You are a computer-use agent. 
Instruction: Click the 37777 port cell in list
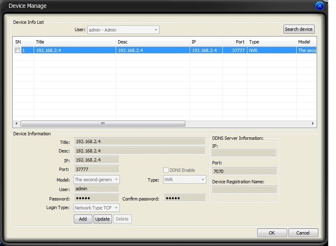click(x=235, y=50)
